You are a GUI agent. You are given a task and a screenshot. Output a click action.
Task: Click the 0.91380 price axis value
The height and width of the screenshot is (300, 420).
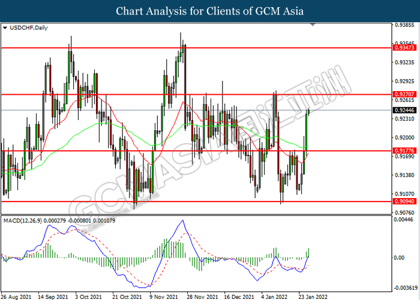pyautogui.click(x=405, y=175)
